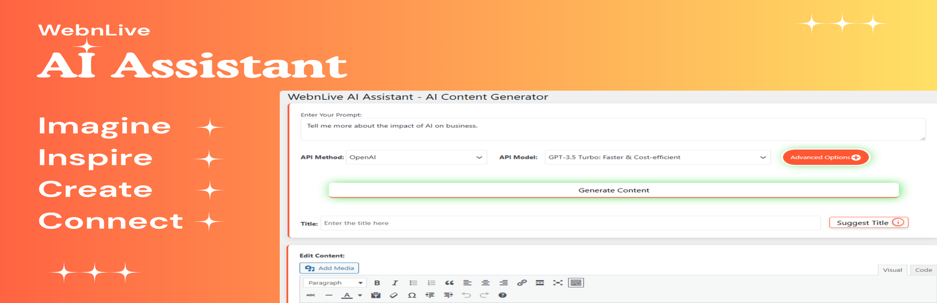Toggle the toolbar kitchen sink
The height and width of the screenshot is (303, 937).
(x=576, y=283)
